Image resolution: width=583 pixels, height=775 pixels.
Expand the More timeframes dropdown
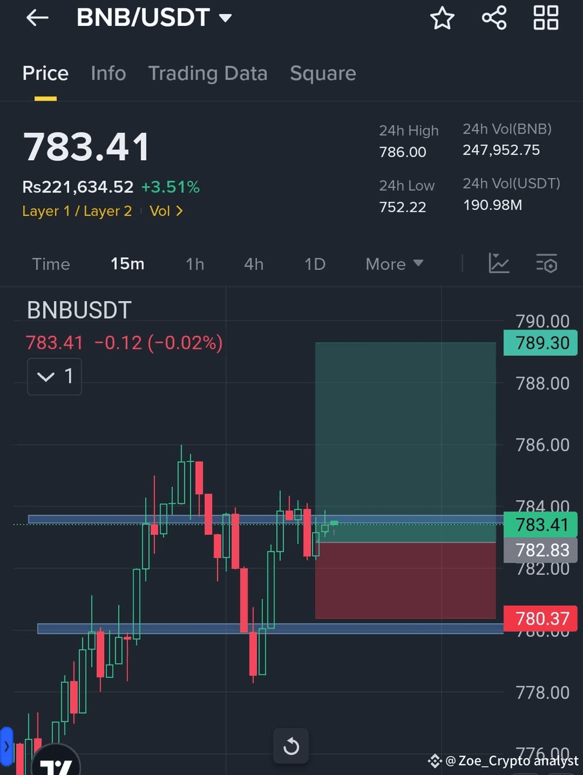click(394, 264)
